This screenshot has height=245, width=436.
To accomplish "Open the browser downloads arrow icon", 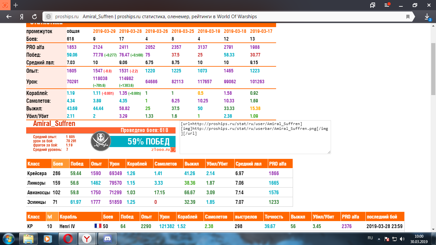I will 427,17.
